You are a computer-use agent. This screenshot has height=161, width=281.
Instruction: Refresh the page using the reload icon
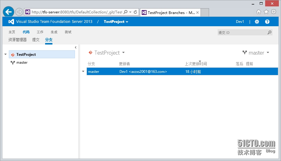[x=136, y=12]
